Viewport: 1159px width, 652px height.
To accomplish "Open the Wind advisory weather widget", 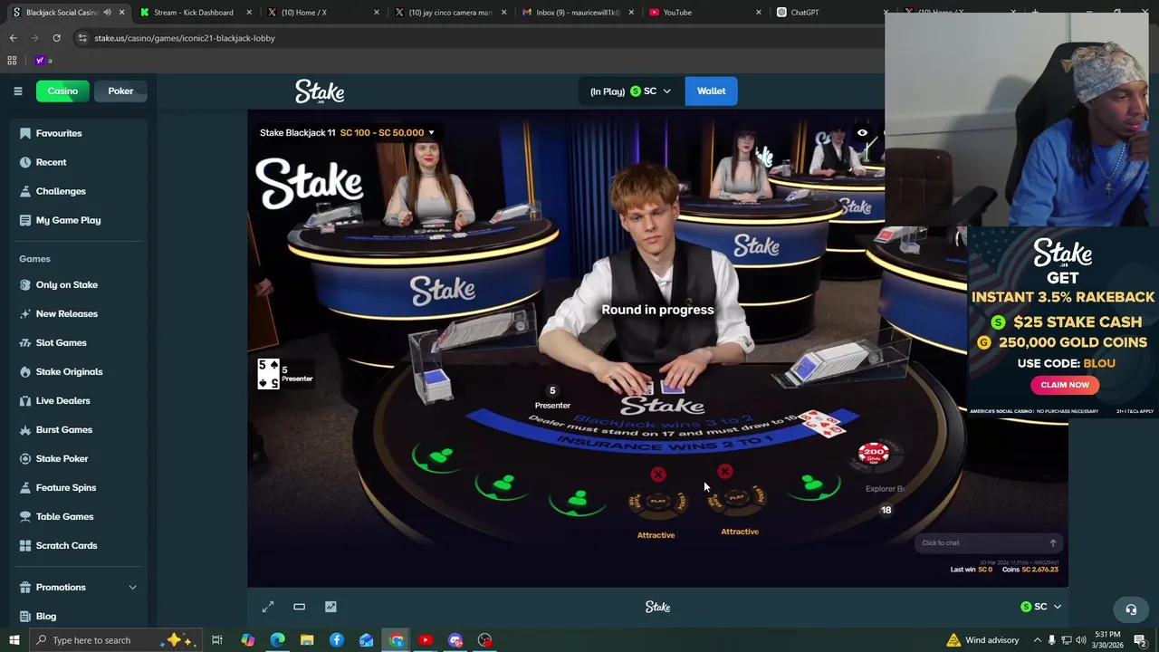I will (982, 640).
